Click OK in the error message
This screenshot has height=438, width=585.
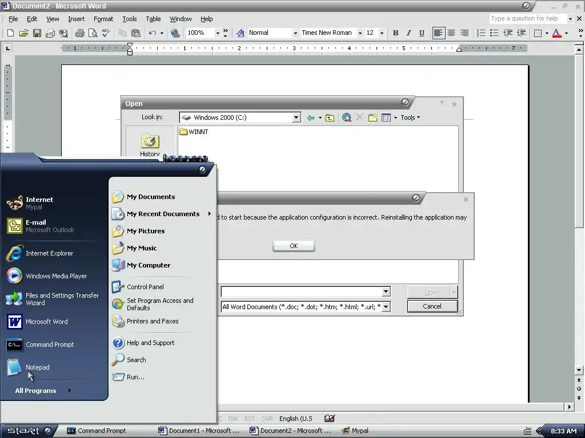tap(294, 246)
